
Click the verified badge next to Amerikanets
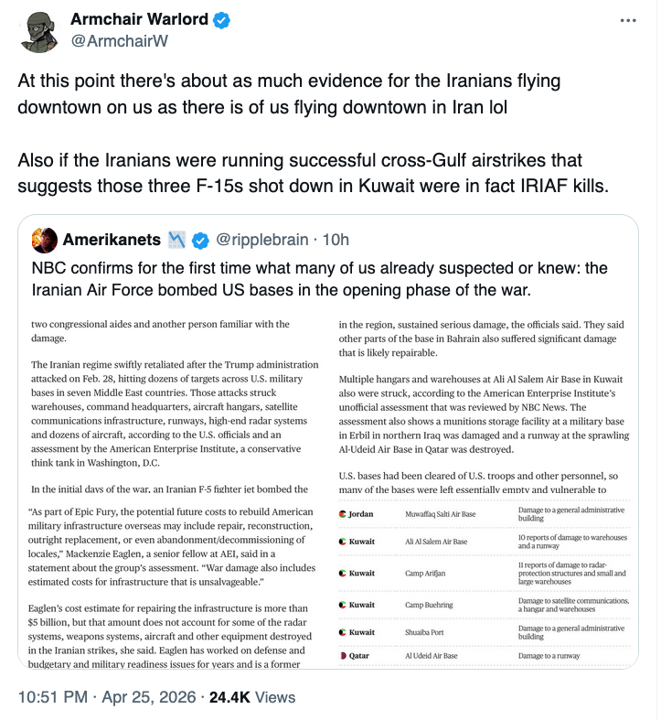pos(200,240)
